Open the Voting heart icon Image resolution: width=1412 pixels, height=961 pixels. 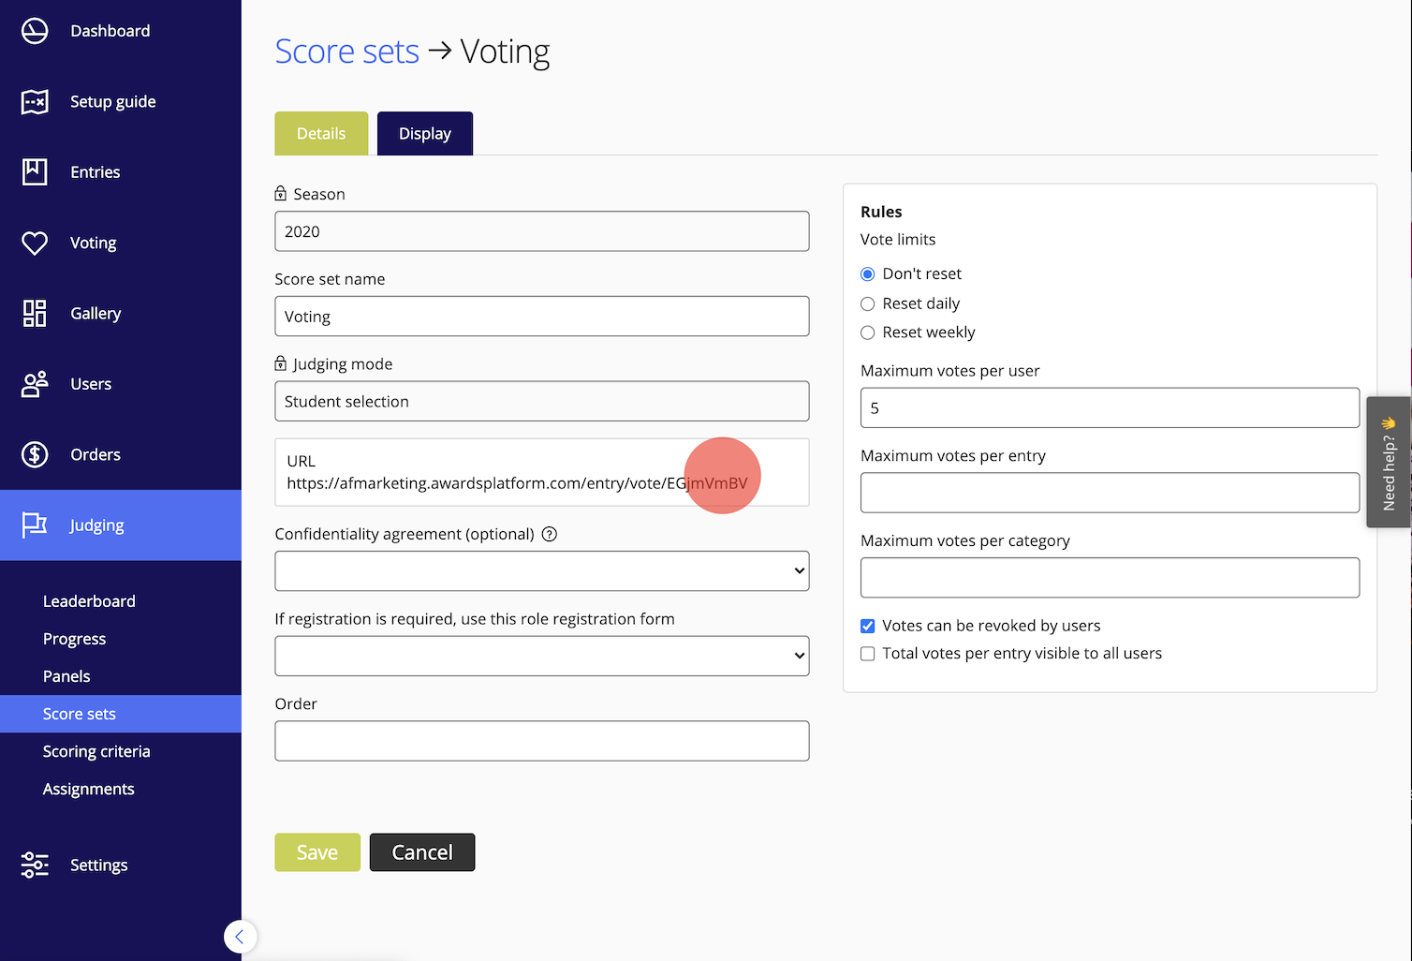click(34, 243)
